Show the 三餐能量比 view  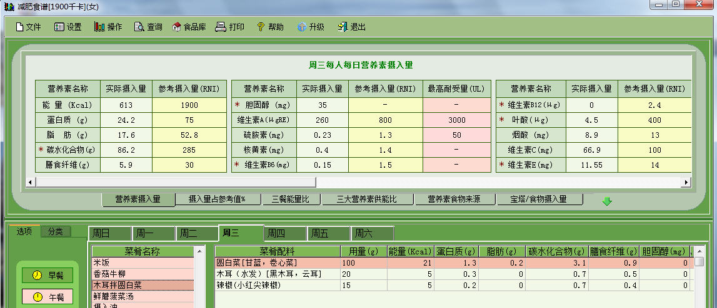coord(290,200)
